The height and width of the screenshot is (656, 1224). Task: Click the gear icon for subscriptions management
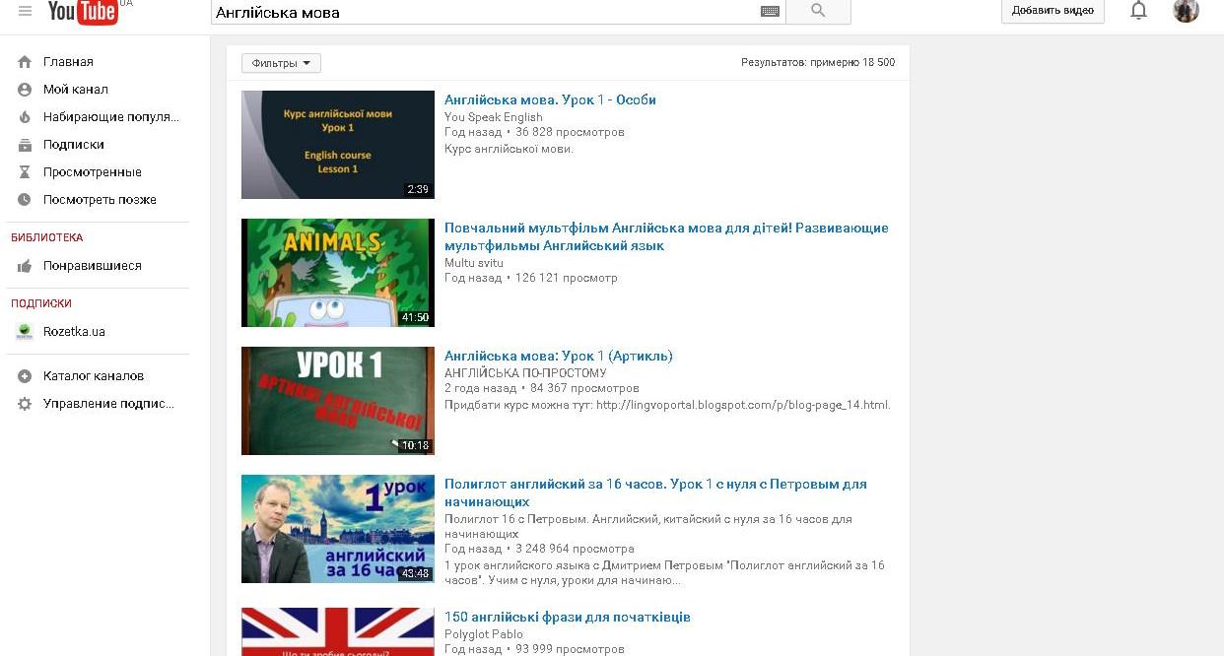tap(25, 403)
